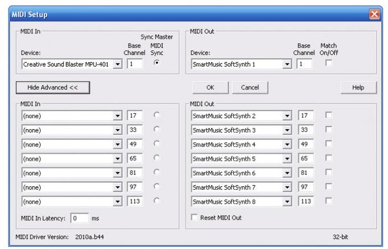The image size is (388, 249).
Task: Click the MIDI In channel field showing 17
Action: tap(135, 115)
